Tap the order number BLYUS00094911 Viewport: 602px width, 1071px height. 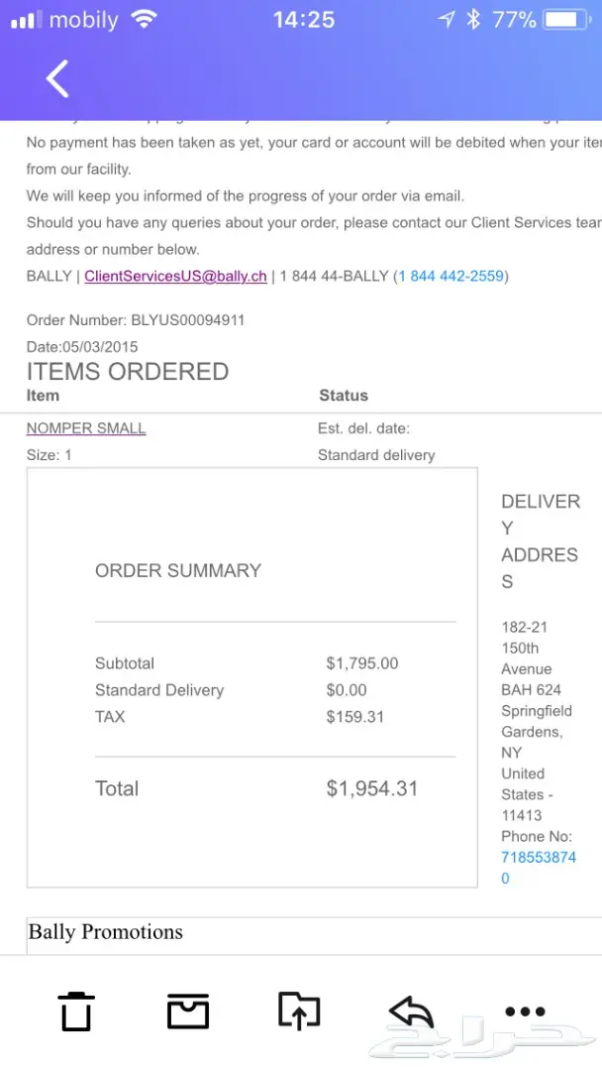(x=187, y=319)
